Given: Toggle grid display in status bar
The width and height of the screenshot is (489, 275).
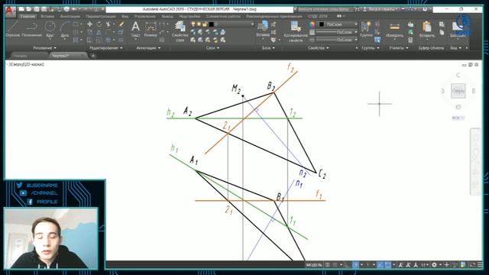Looking at the screenshot, I should point(328,265).
